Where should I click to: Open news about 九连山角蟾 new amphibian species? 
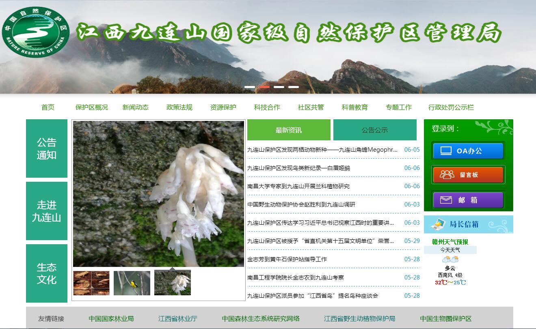[x=322, y=150]
